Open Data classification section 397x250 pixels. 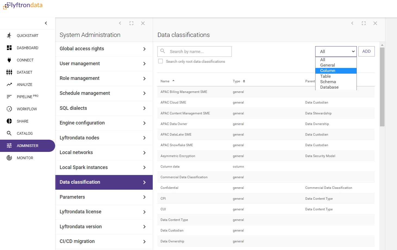[104, 182]
